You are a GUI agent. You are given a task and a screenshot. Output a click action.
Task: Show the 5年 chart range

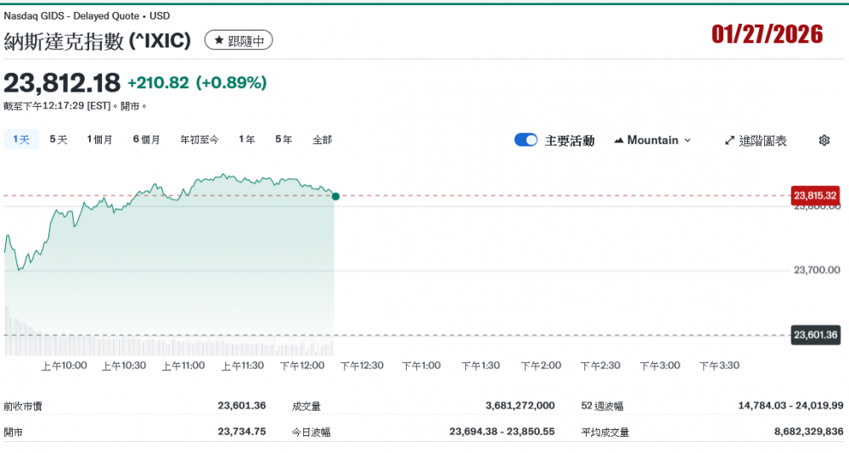[x=284, y=139]
